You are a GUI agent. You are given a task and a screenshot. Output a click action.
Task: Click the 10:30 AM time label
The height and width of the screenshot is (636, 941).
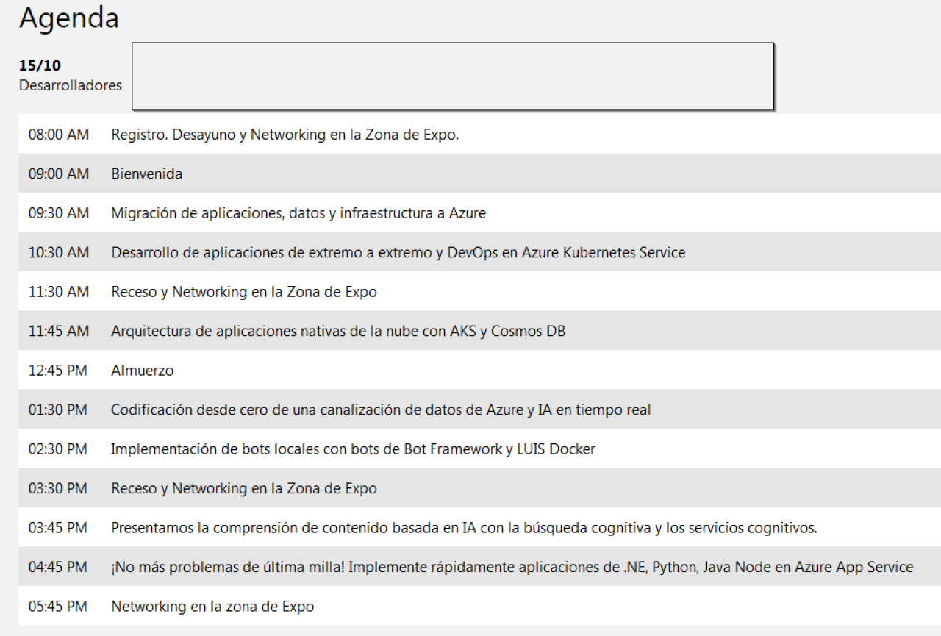59,252
